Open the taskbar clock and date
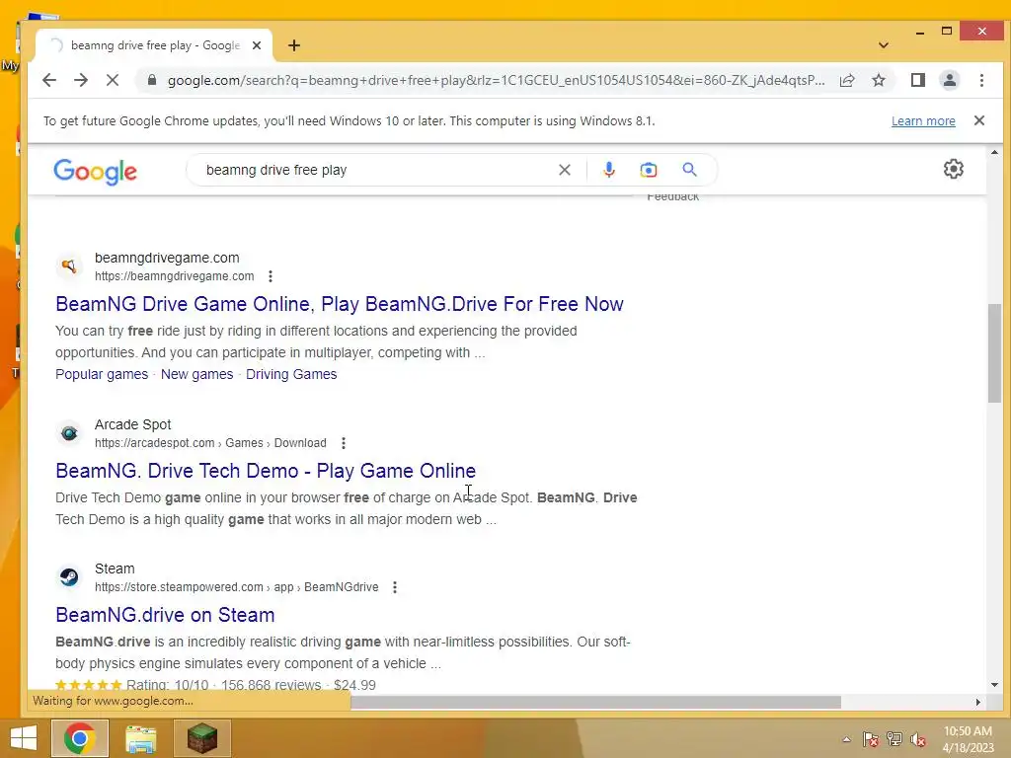 click(968, 739)
